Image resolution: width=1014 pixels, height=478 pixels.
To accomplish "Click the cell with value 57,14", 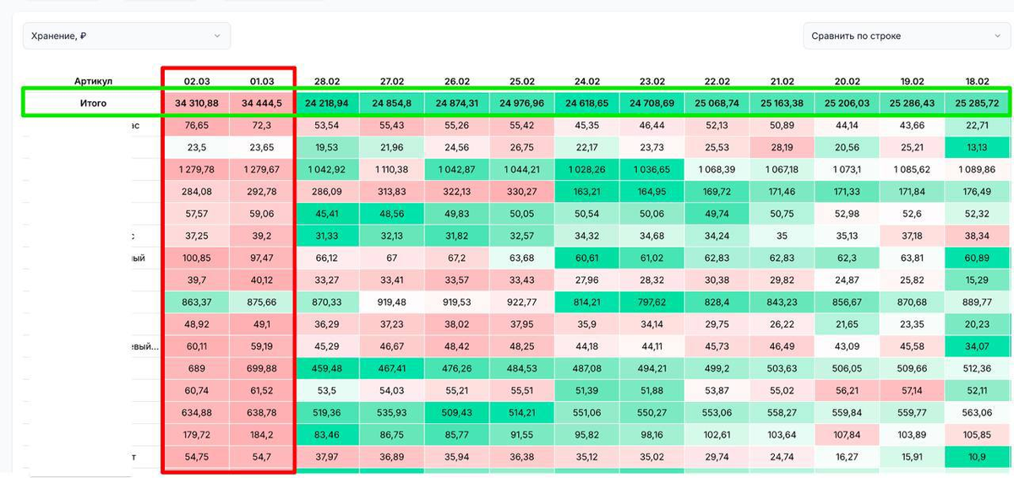I will tap(913, 390).
